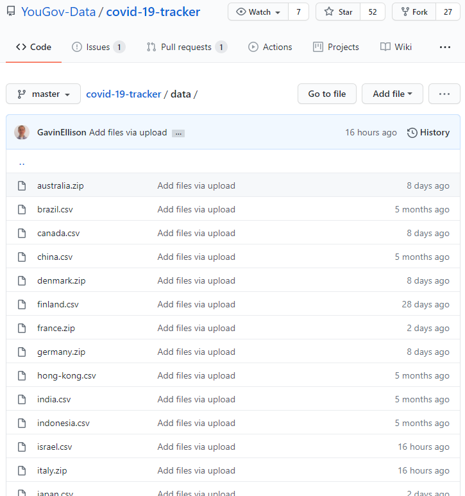Open the header three-dot overflow menu
The height and width of the screenshot is (496, 465).
[x=444, y=47]
